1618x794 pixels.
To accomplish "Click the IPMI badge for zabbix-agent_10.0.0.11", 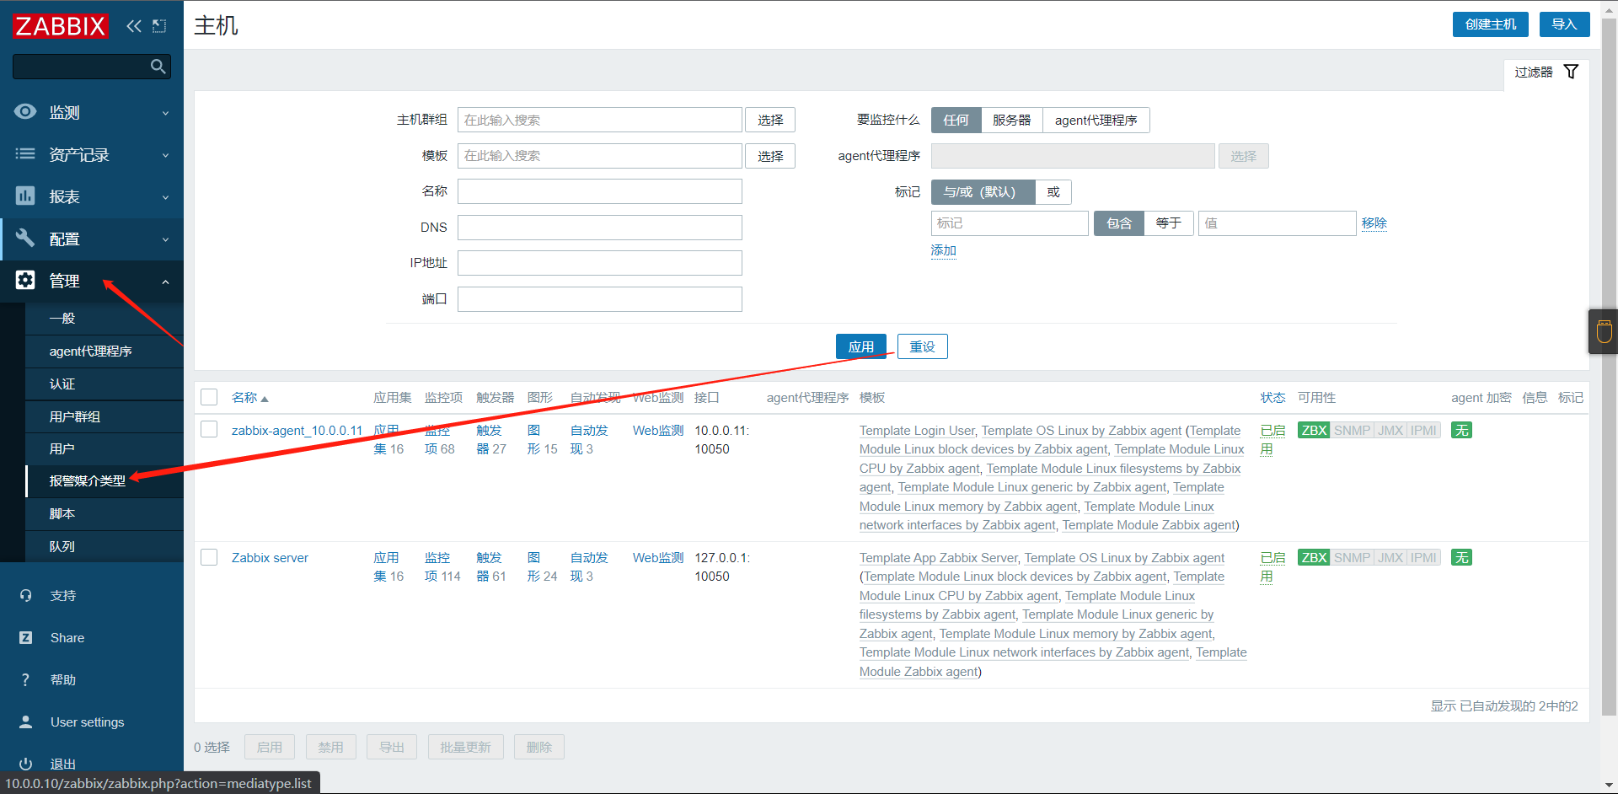I will coord(1423,431).
